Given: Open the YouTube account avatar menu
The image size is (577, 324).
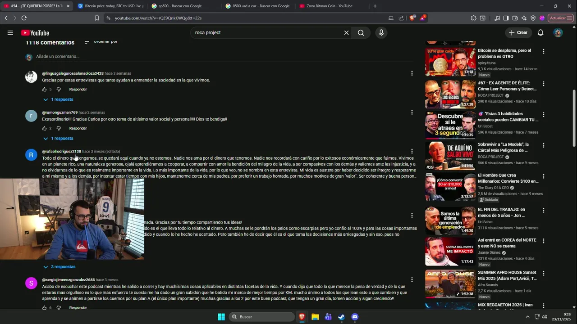Looking at the screenshot, I should tap(558, 33).
